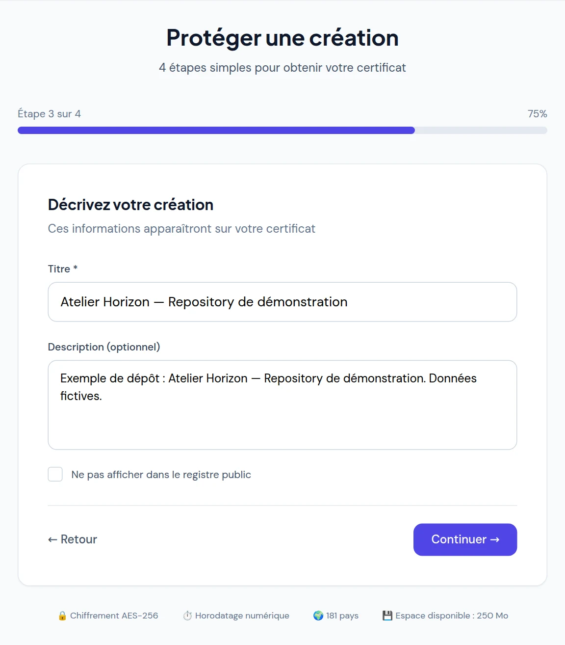Select the 'Ne pas afficher dans le registre public' label
The width and height of the screenshot is (565, 645).
pyautogui.click(x=161, y=475)
